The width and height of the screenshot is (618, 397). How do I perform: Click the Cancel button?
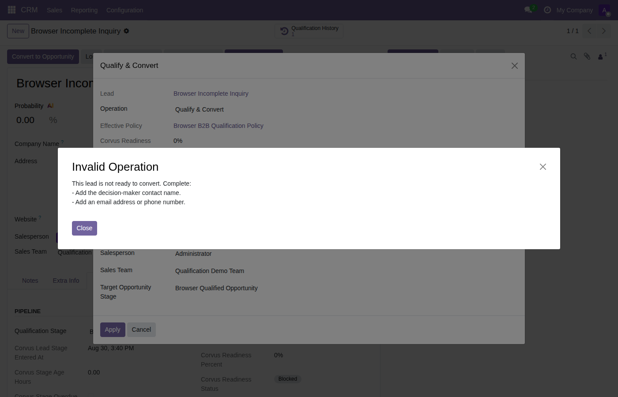pos(141,330)
